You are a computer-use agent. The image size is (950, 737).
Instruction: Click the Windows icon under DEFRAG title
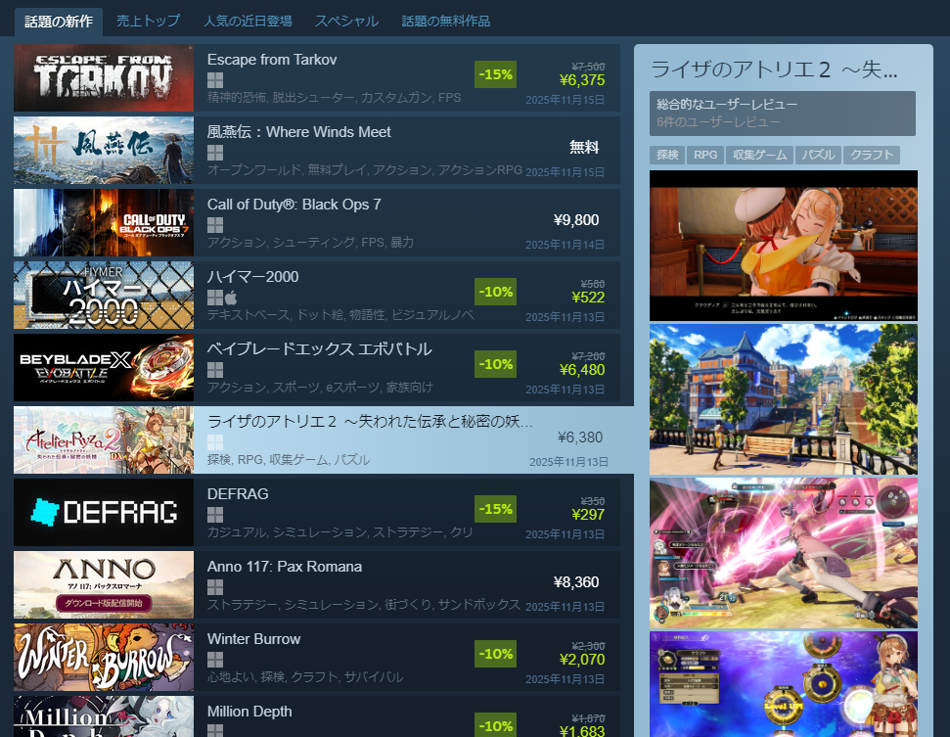tap(215, 515)
